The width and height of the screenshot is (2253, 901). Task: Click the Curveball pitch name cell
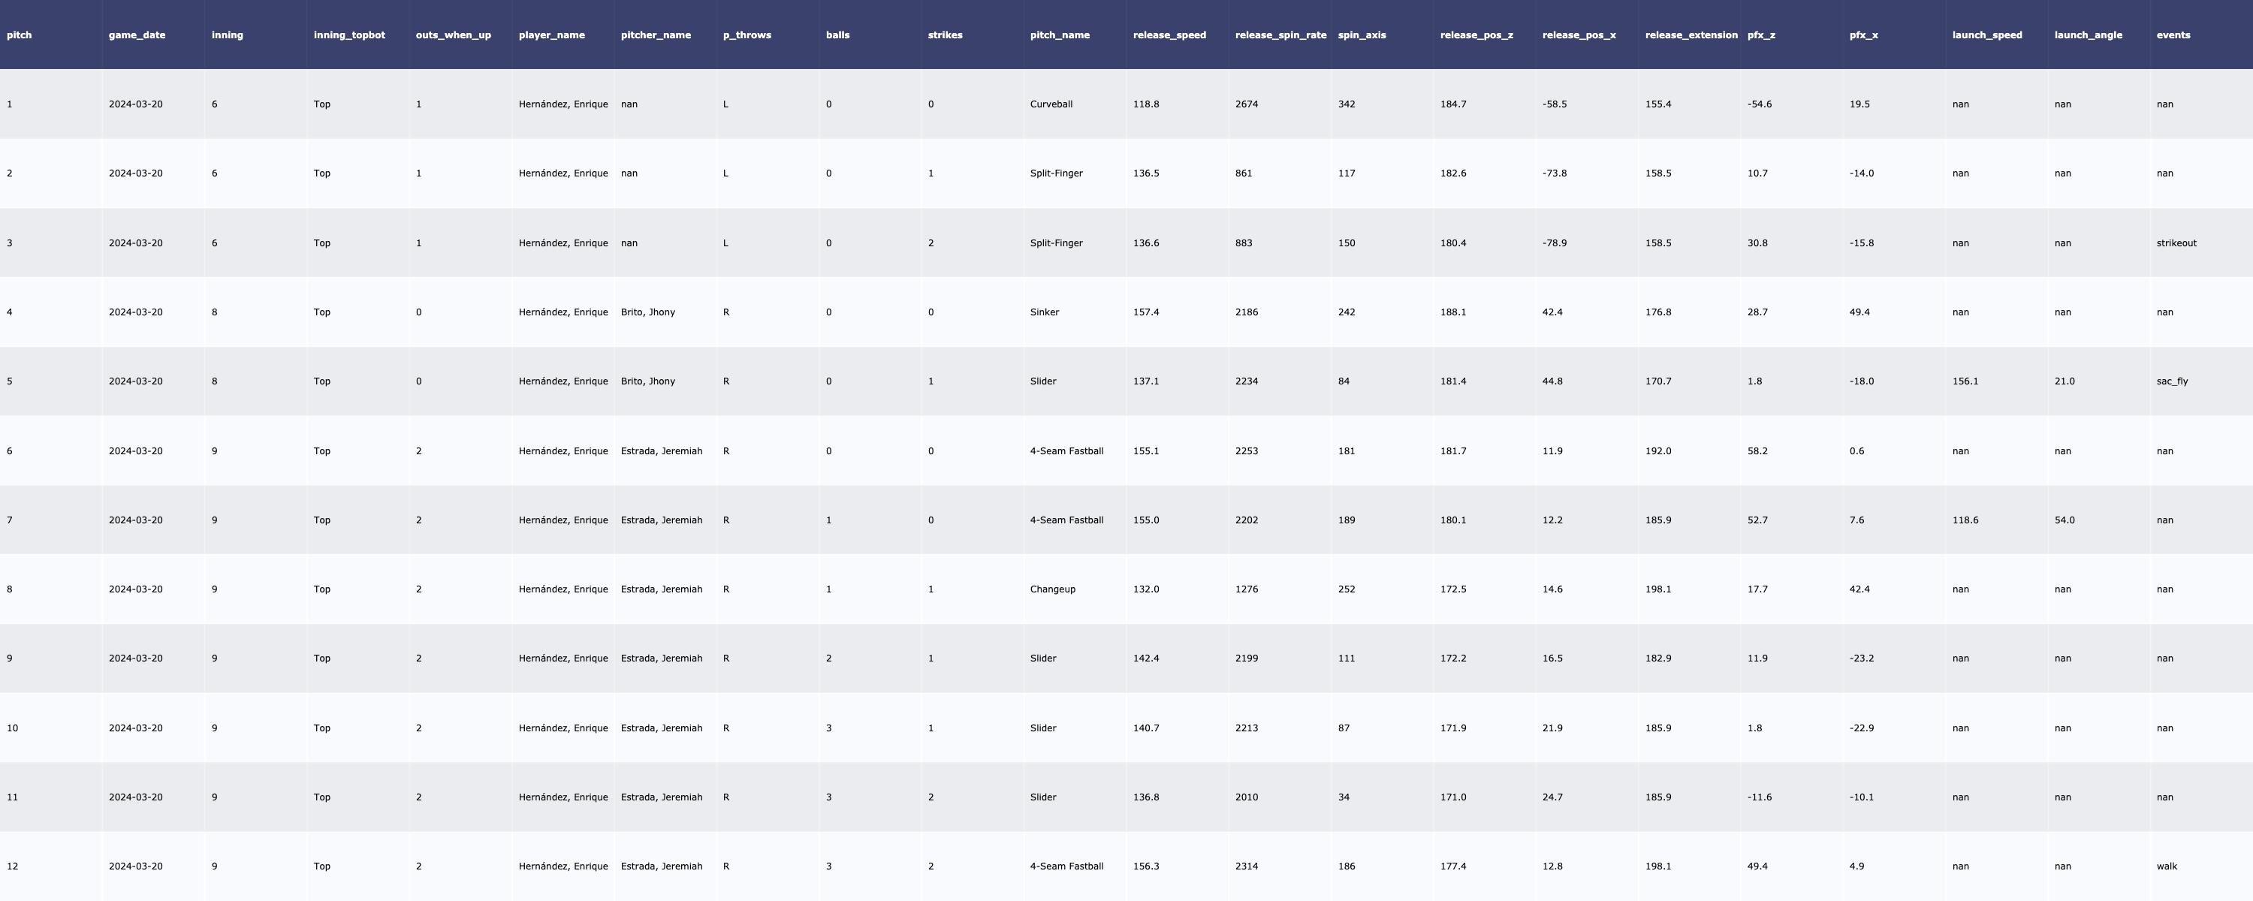click(1051, 104)
